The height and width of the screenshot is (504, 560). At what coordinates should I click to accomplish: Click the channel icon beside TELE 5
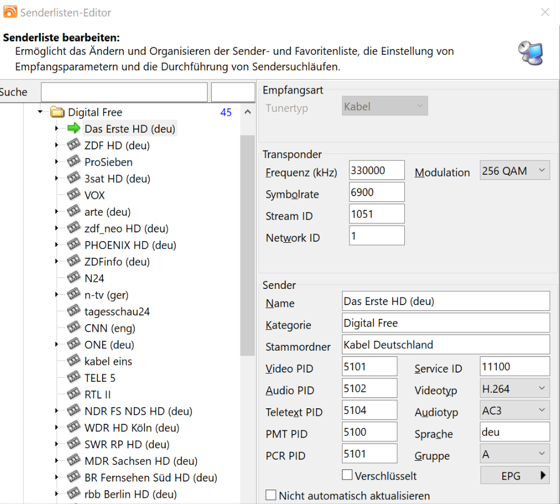[74, 377]
